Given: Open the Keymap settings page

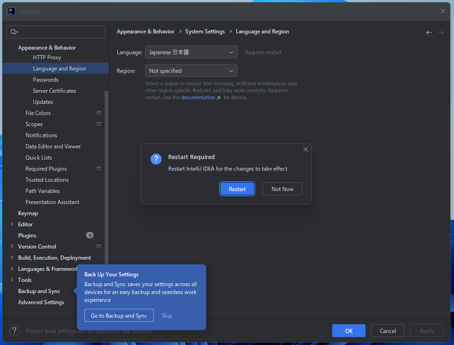Looking at the screenshot, I should (28, 213).
